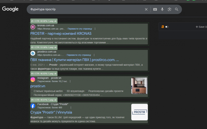Screen dimensions: 207x129
Task: Click the magnifier search button
Action: click(177, 9)
